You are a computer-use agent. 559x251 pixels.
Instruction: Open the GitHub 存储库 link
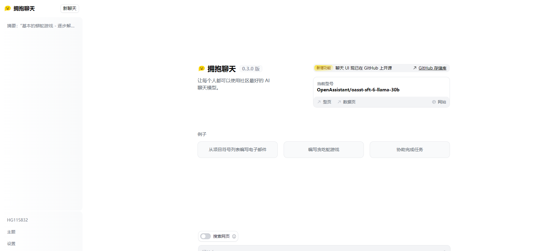(x=432, y=68)
